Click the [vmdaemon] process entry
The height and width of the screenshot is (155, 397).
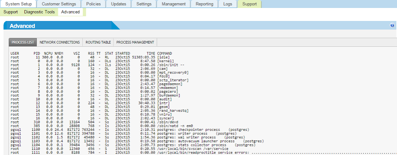pos(168,88)
